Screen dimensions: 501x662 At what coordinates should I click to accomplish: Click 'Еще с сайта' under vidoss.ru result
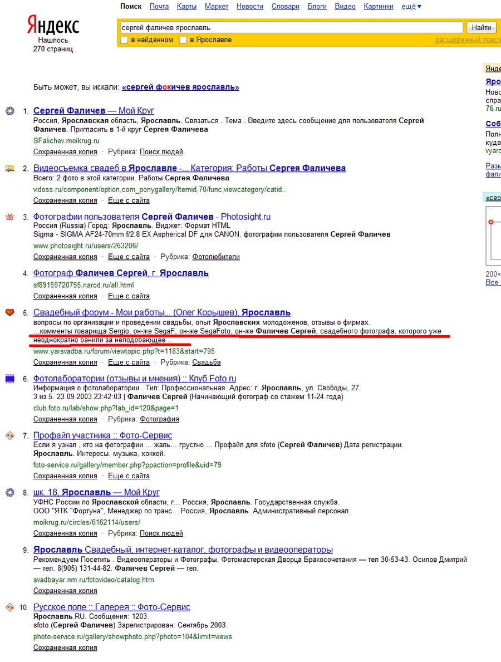coord(129,200)
